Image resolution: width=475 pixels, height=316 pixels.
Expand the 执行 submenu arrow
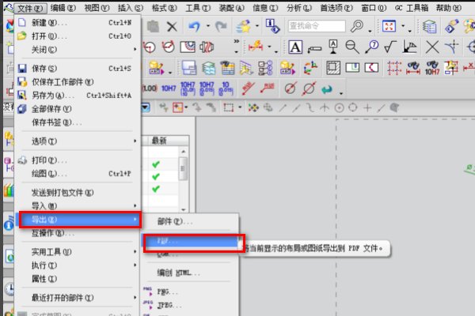click(135, 265)
